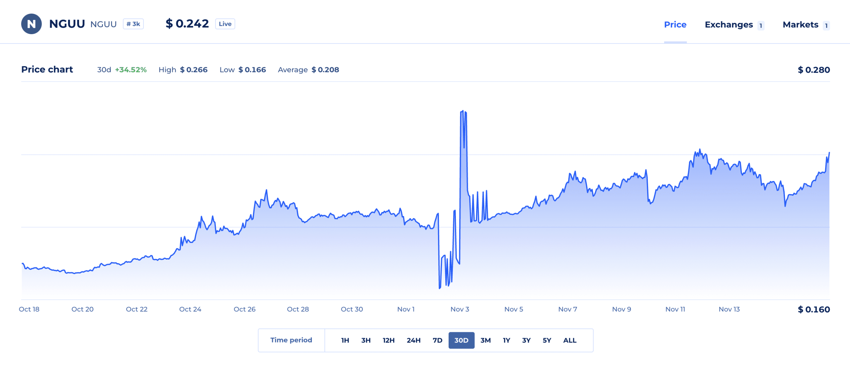Click the Time period label
This screenshot has width=850, height=365.
(x=291, y=340)
